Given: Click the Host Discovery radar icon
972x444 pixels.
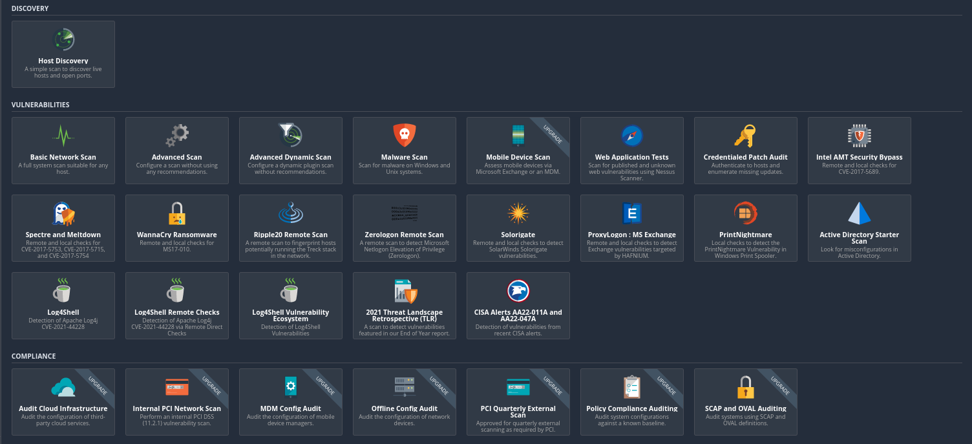Looking at the screenshot, I should pyautogui.click(x=63, y=40).
